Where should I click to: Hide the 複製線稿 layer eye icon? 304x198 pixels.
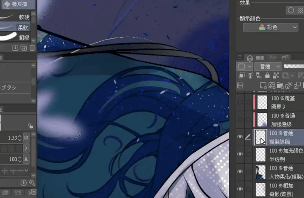click(240, 137)
